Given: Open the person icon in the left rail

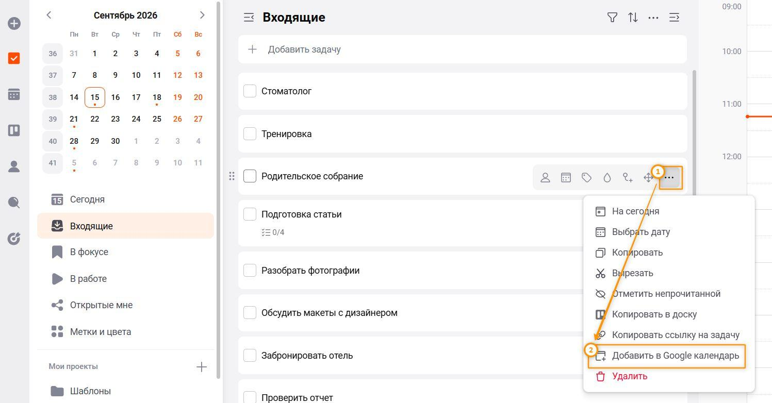Looking at the screenshot, I should pyautogui.click(x=14, y=166).
